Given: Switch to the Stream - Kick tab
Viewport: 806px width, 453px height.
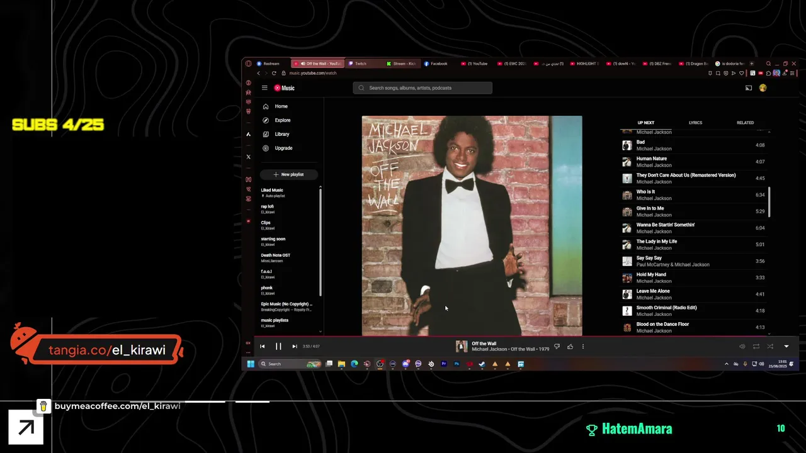Looking at the screenshot, I should click(x=401, y=64).
